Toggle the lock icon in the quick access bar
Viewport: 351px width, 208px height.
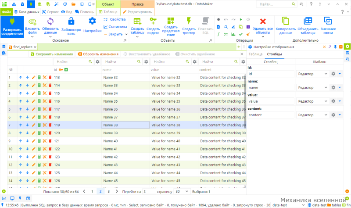22,4
